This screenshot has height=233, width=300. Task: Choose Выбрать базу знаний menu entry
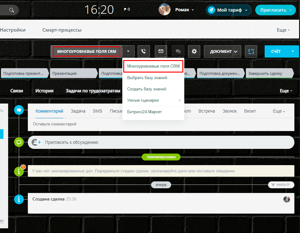pos(147,78)
